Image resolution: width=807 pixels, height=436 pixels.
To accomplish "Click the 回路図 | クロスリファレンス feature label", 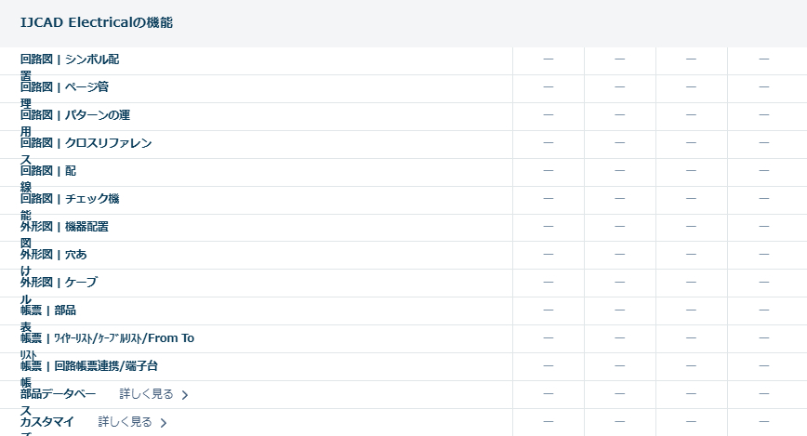I will click(86, 143).
